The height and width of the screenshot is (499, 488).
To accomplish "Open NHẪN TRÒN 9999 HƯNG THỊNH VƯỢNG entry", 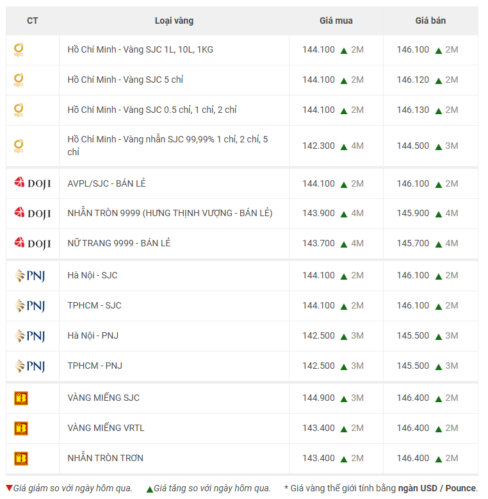I will (x=170, y=213).
